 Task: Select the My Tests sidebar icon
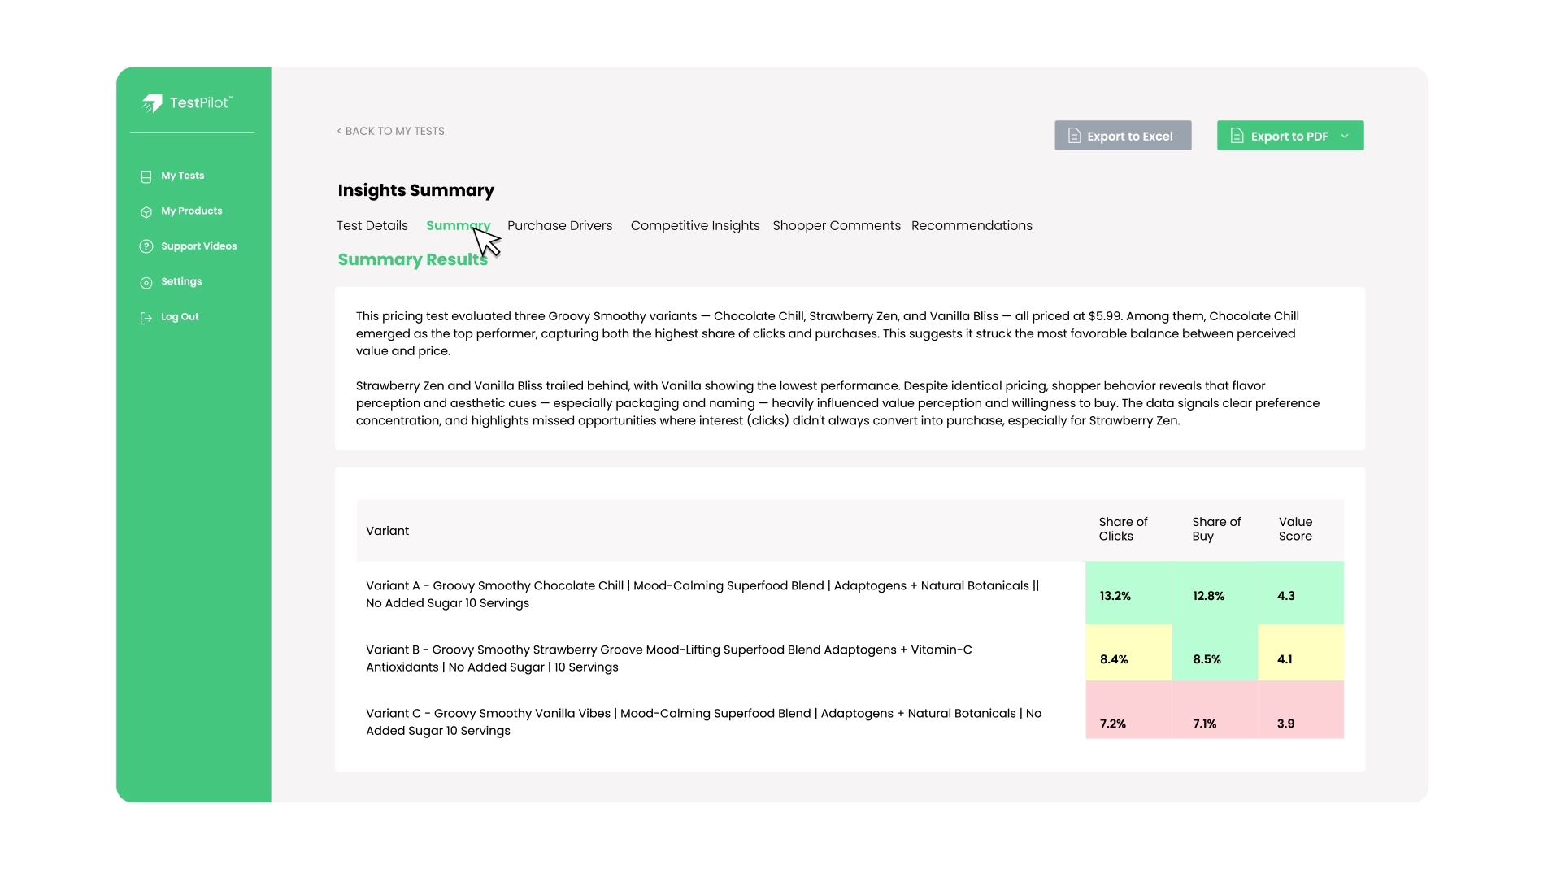[146, 176]
